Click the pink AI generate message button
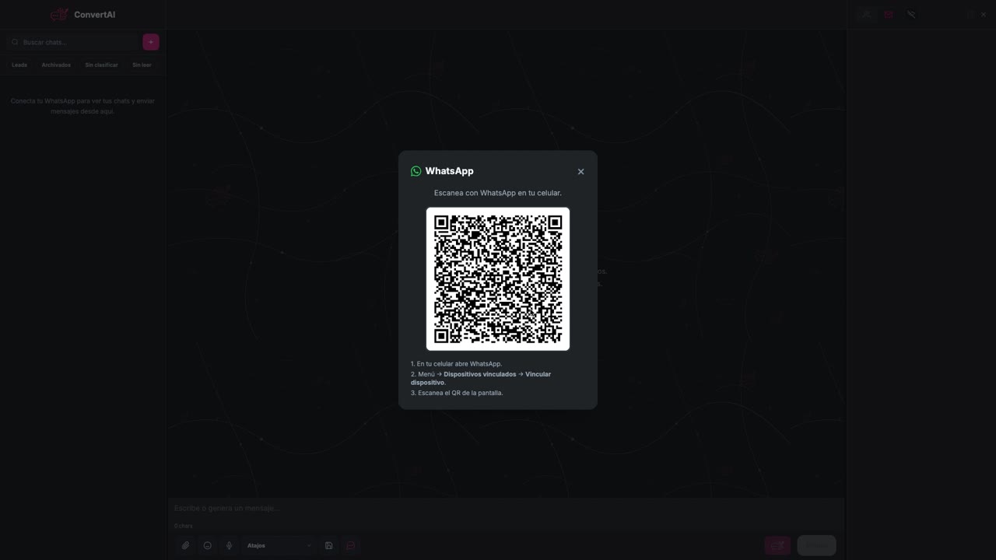Viewport: 996px width, 560px height. coord(777,545)
